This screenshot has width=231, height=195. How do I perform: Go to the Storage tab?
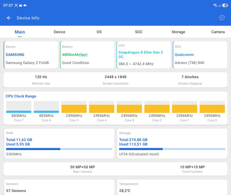coord(178,32)
